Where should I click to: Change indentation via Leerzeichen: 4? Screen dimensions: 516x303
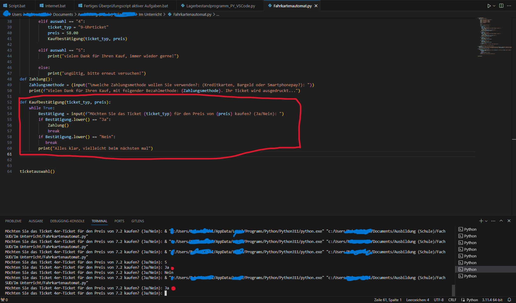click(x=418, y=300)
